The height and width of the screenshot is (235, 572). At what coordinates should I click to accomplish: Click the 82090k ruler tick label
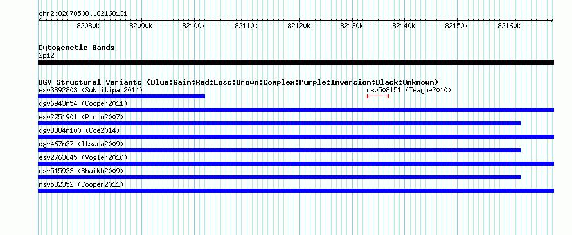point(141,26)
